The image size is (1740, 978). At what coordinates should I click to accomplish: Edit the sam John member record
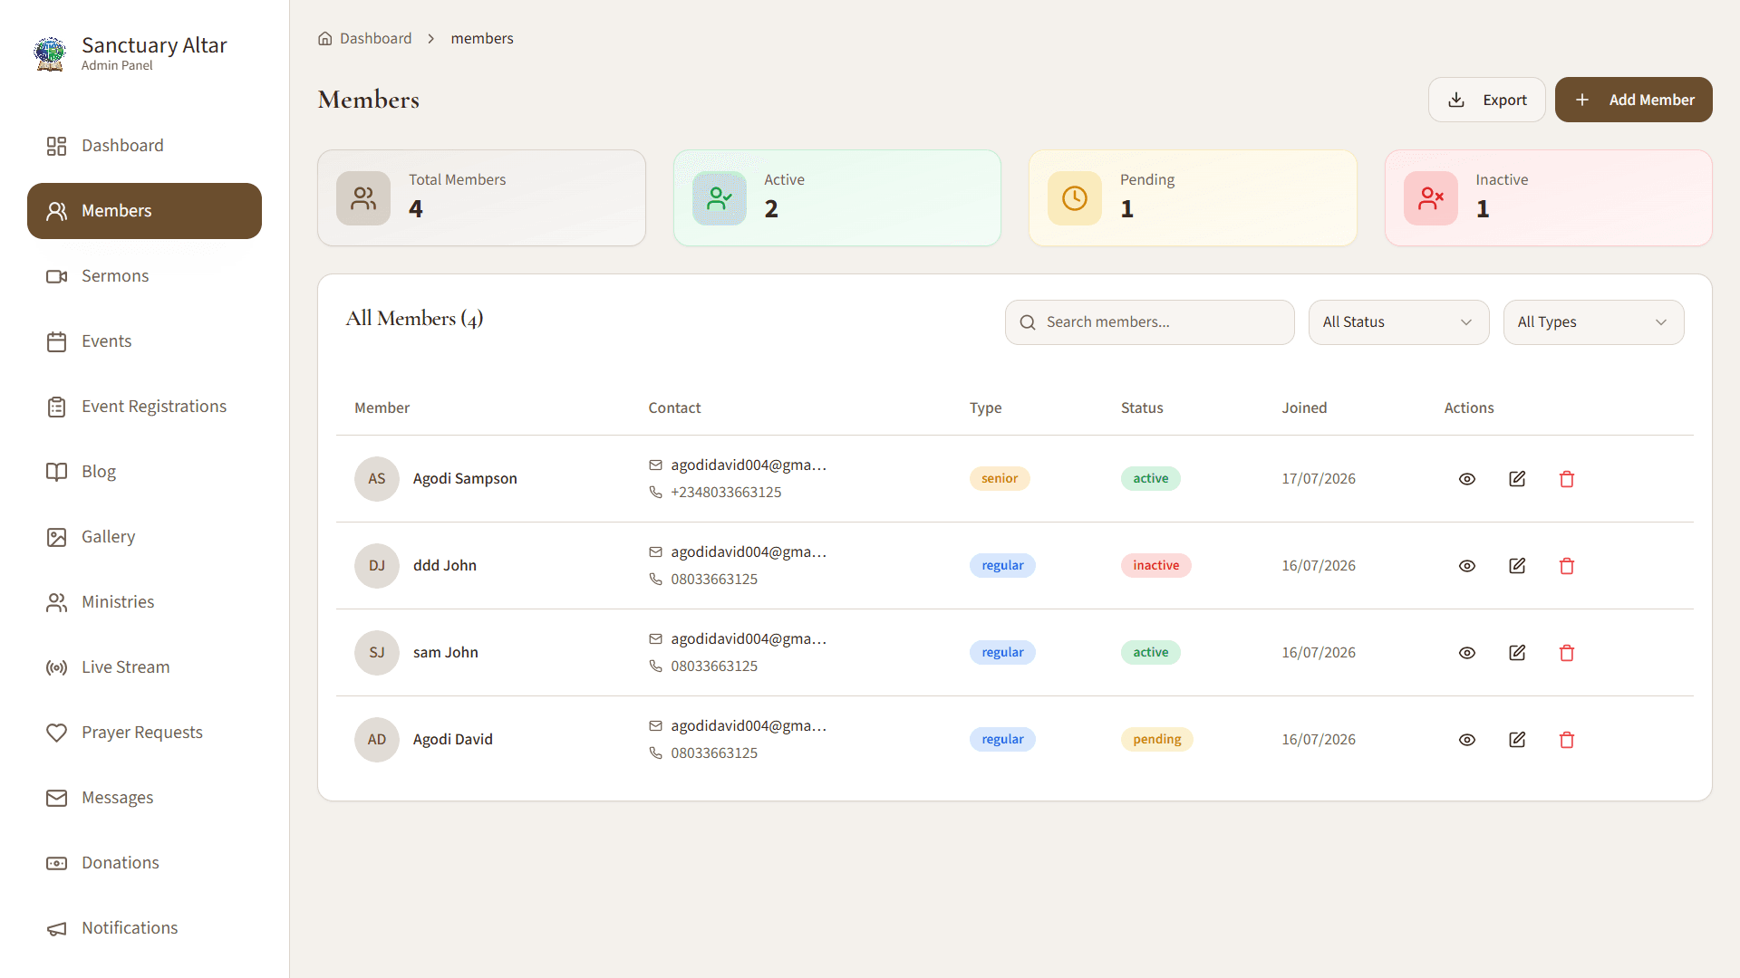coord(1517,653)
